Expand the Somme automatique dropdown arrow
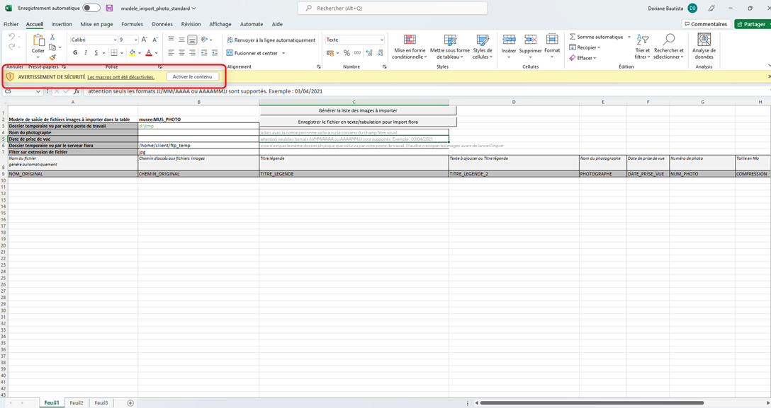Screen dimensions: 771x408 tap(629, 37)
